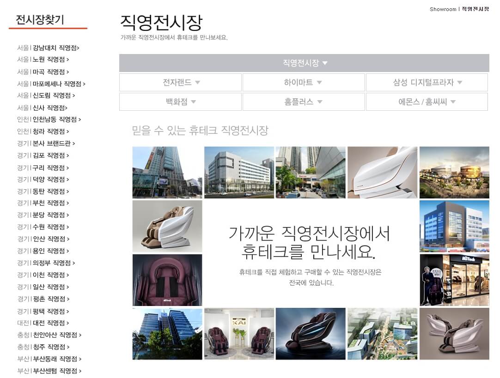
Task: Open 서울 신사 직영점 link
Action: coord(43,108)
